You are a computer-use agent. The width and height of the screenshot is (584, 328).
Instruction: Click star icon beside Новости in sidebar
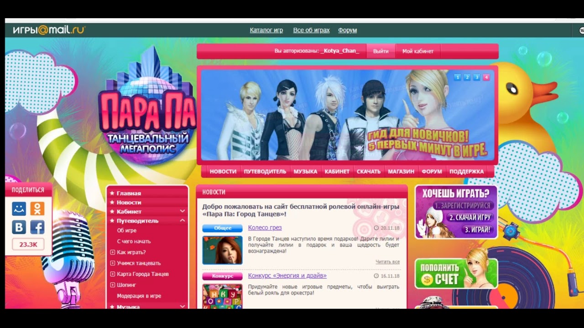pyautogui.click(x=112, y=202)
